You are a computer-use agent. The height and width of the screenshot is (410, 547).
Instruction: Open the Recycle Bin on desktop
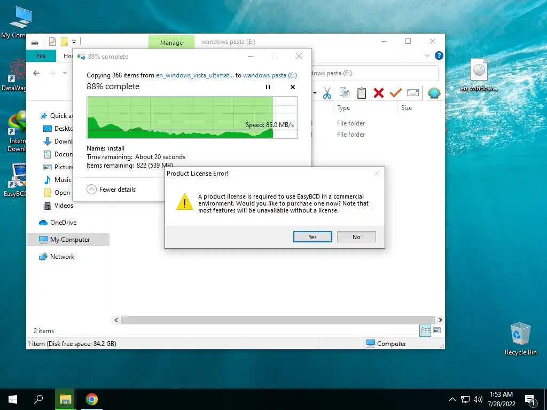[520, 338]
